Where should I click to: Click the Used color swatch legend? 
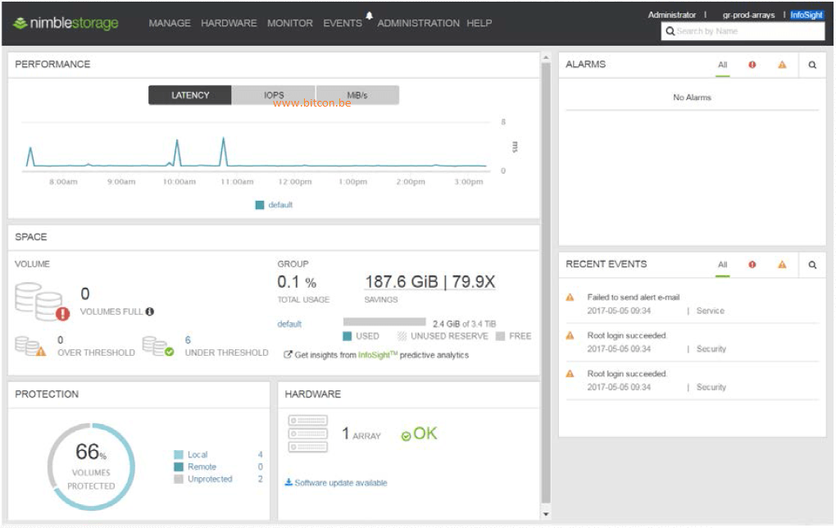347,336
